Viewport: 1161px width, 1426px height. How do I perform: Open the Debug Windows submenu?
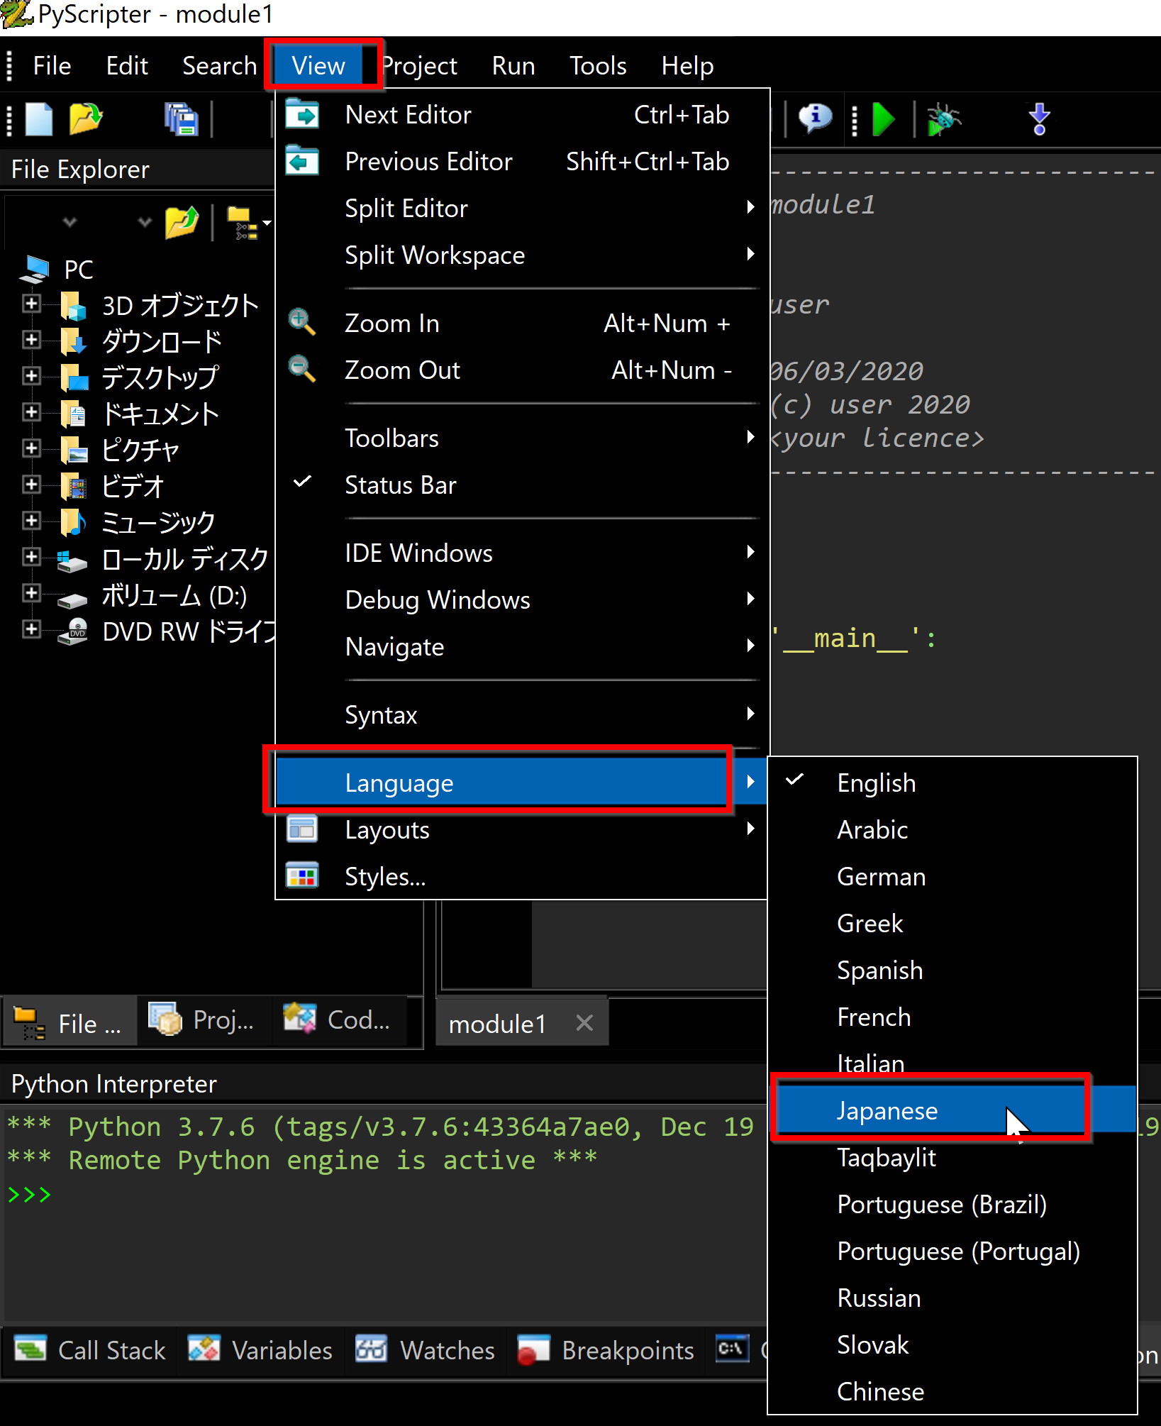click(x=522, y=600)
